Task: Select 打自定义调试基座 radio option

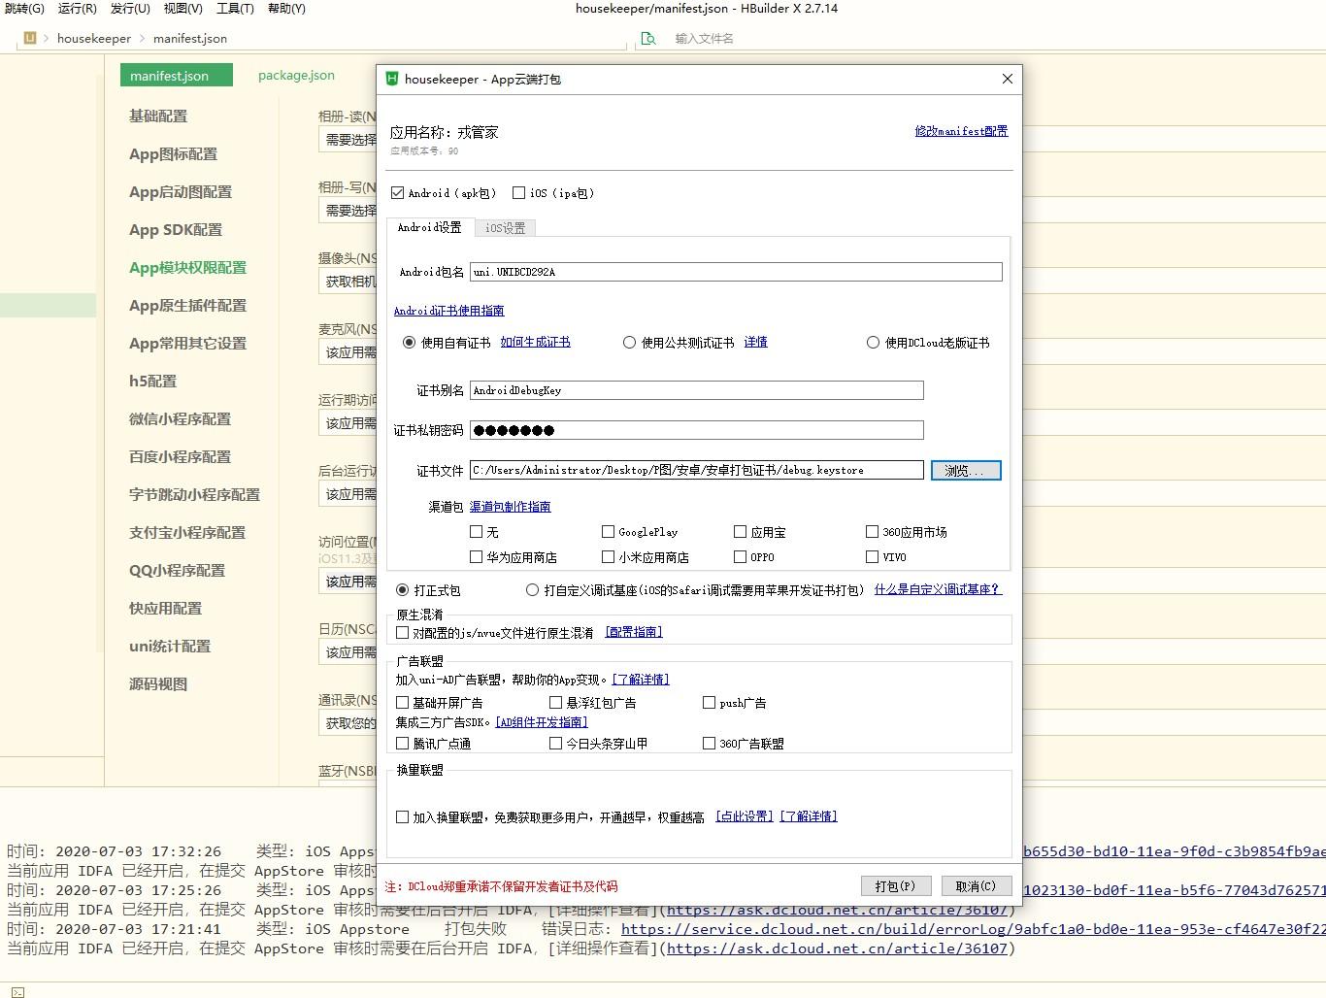Action: point(532,590)
